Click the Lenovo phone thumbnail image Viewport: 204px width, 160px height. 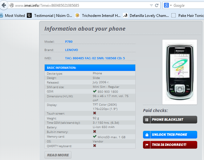pos(180,72)
